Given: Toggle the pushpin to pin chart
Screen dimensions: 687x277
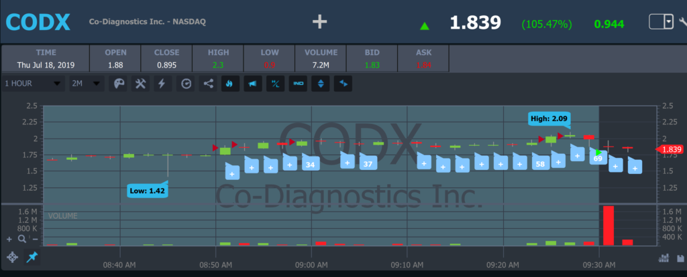Looking at the screenshot, I should tap(32, 258).
